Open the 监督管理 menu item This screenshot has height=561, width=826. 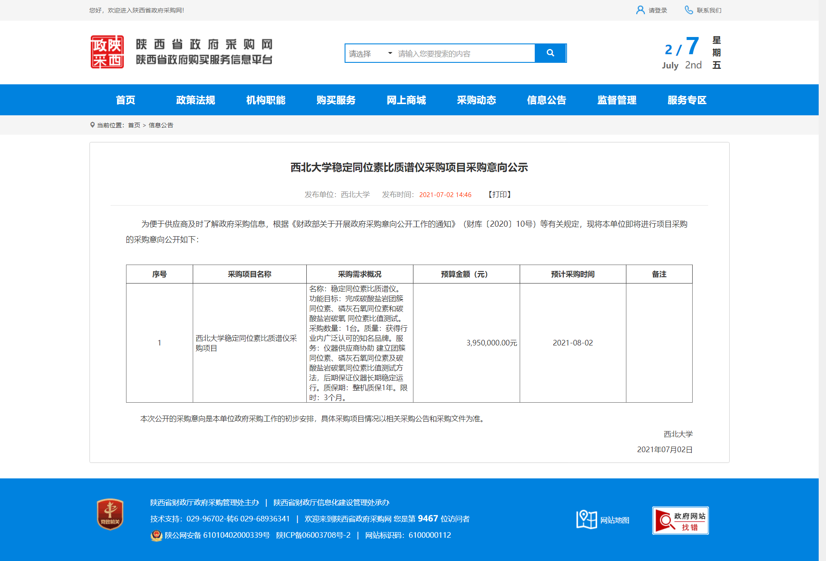tap(616, 100)
